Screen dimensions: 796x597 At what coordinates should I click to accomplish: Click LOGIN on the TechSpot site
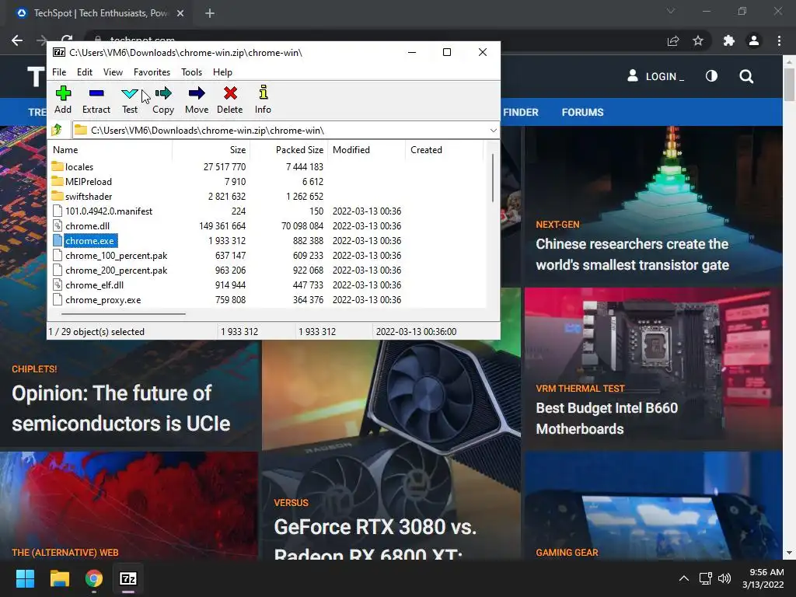(655, 76)
